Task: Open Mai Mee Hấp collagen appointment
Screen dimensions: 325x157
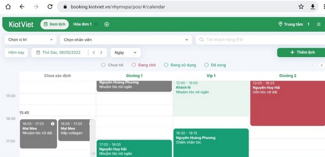Action: pyautogui.click(x=74, y=130)
